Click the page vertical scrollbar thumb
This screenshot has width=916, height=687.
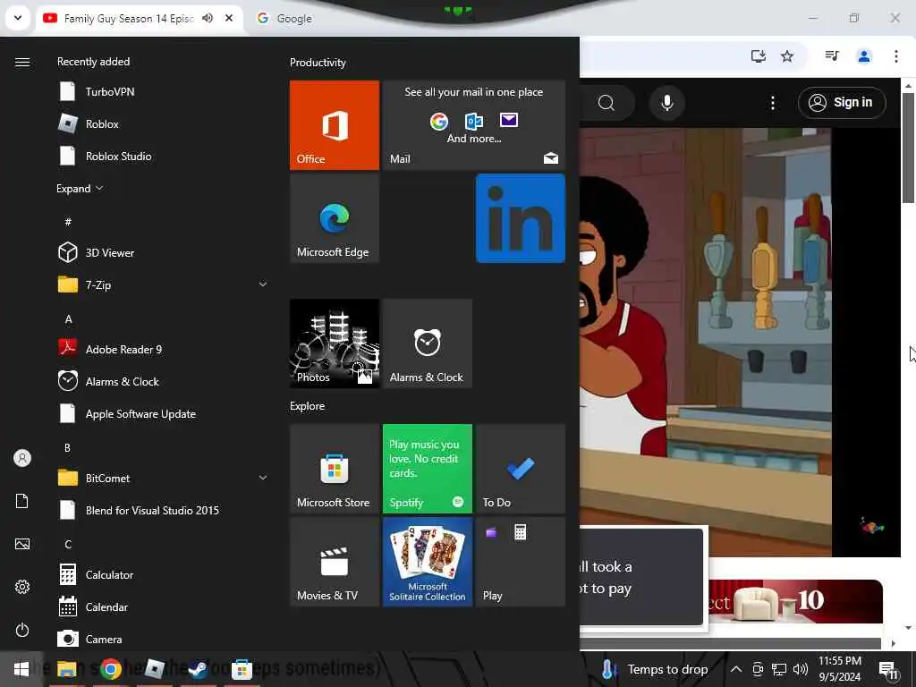908,148
